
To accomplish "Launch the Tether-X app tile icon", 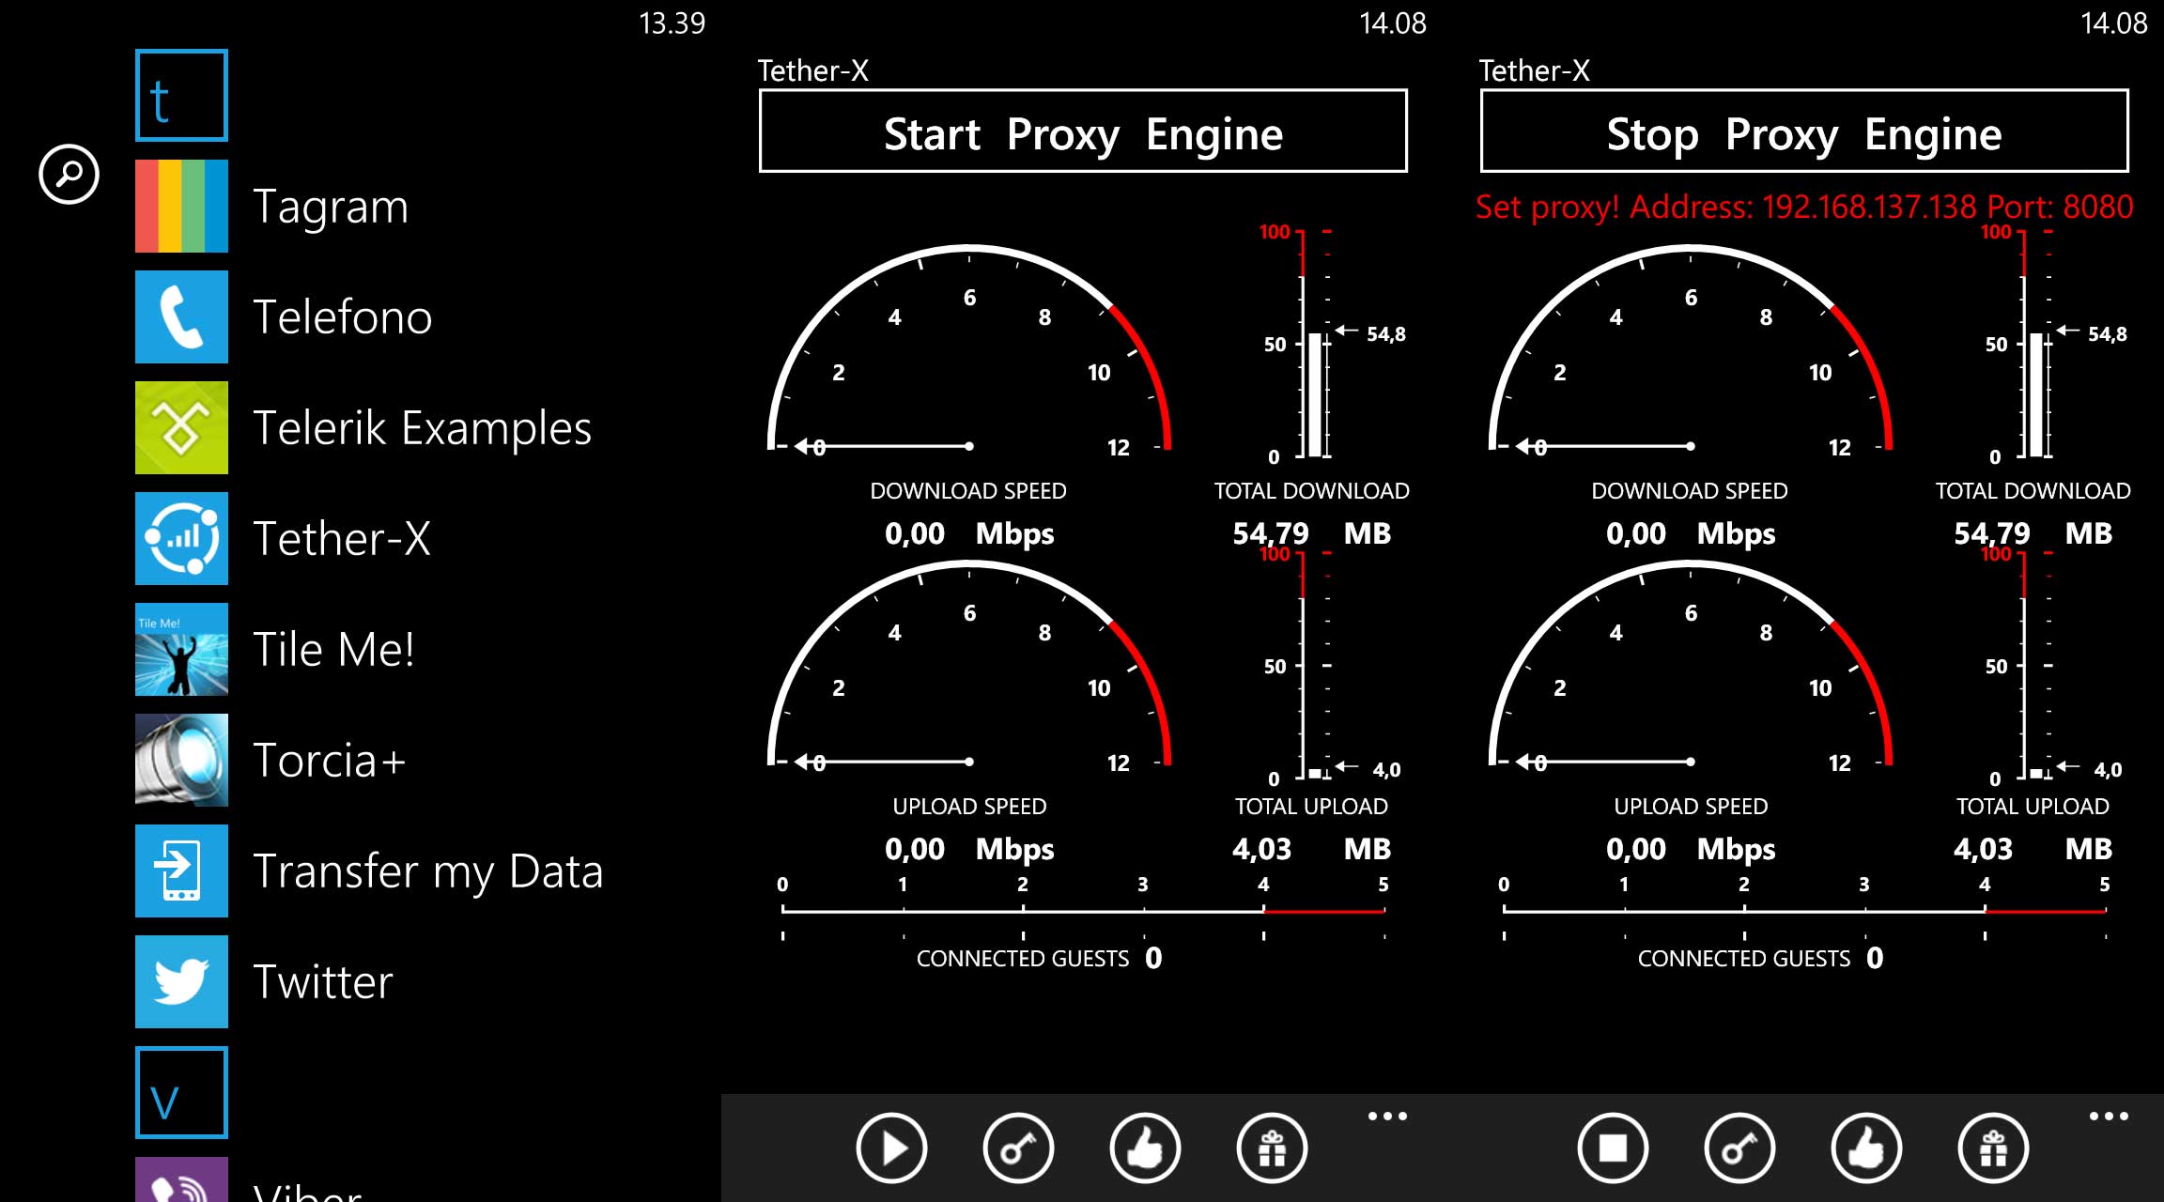I will pyautogui.click(x=181, y=538).
